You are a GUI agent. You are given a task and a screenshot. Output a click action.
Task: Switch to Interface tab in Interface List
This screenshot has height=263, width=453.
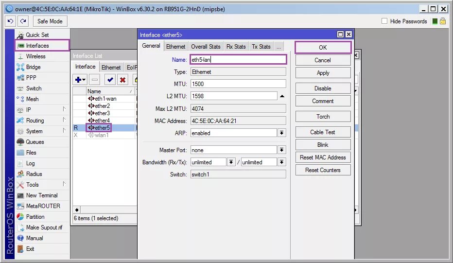pos(85,67)
